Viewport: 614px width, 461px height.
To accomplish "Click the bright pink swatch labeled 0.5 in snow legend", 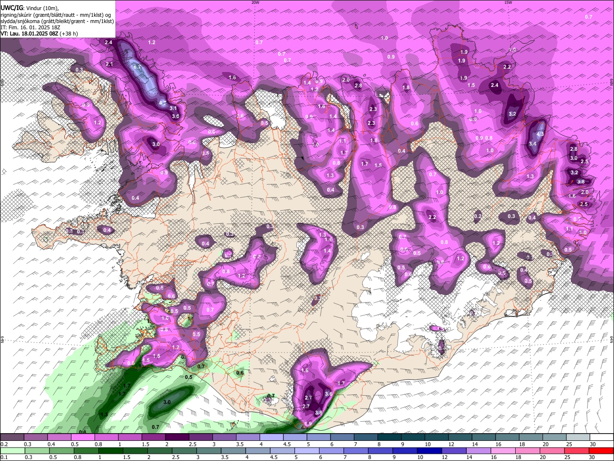I will [x=83, y=437].
